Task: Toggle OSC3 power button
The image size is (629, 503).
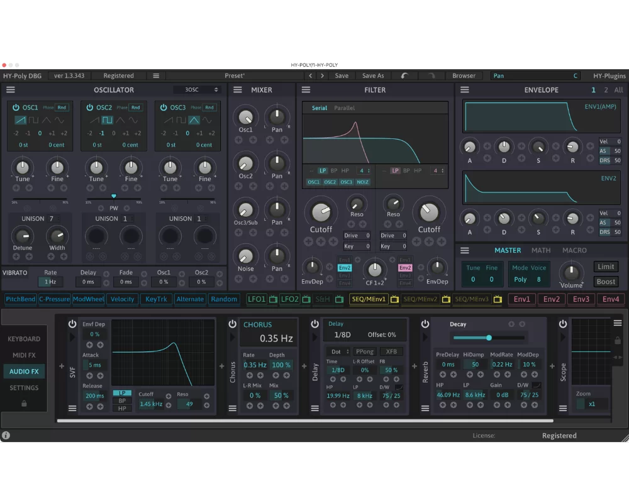Action: pyautogui.click(x=164, y=108)
